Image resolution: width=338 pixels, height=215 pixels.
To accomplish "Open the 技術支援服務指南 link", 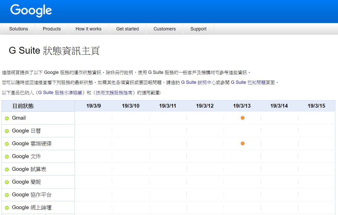I will click(114, 93).
